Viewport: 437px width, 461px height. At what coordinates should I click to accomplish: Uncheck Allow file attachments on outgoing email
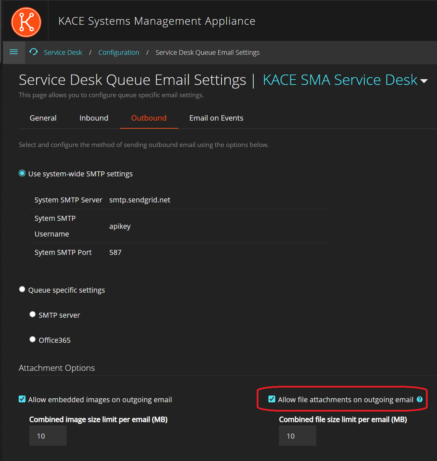[271, 399]
